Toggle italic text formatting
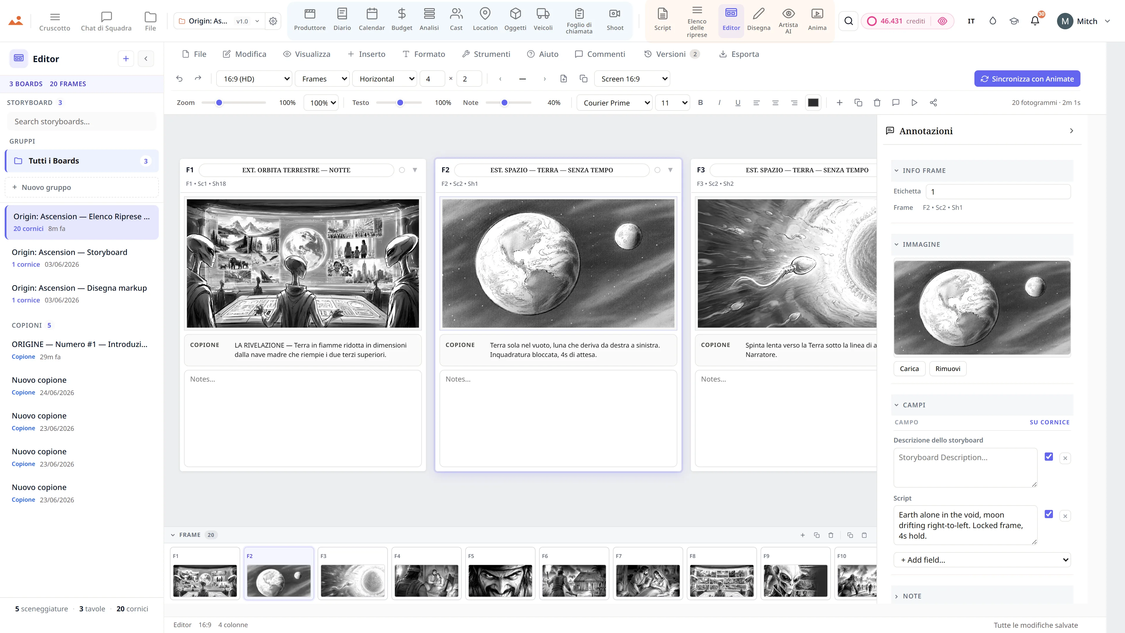Image resolution: width=1125 pixels, height=633 pixels. tap(719, 103)
